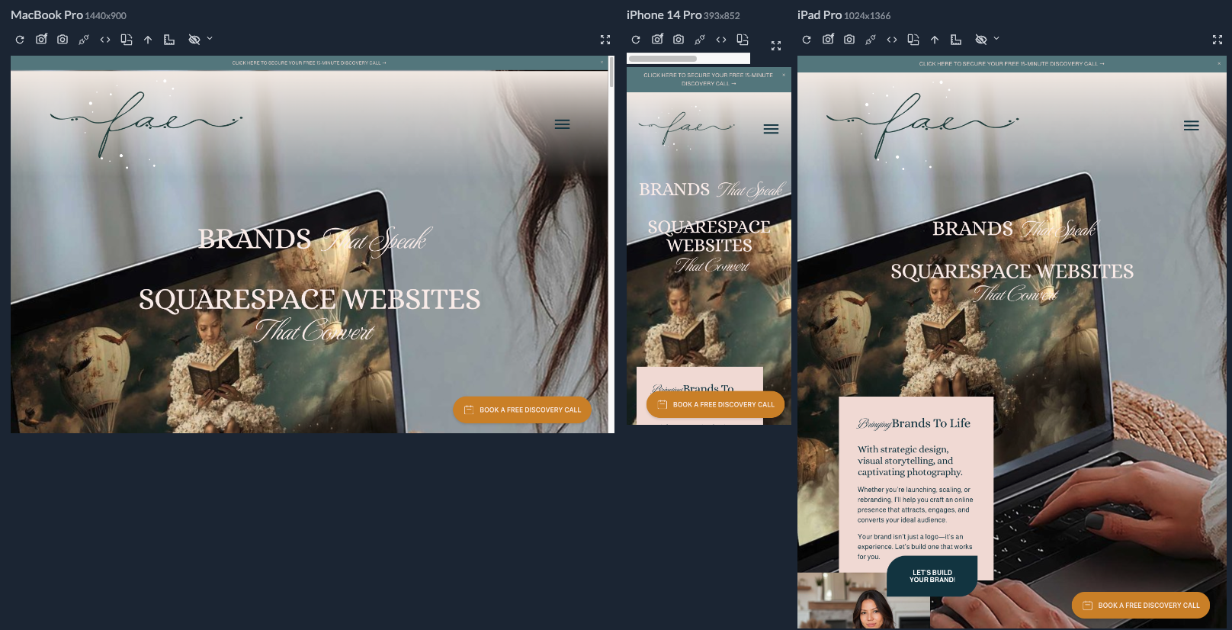Click scroll-to-top arrow on the MacBook Pro
This screenshot has width=1232, height=630.
pyautogui.click(x=148, y=40)
